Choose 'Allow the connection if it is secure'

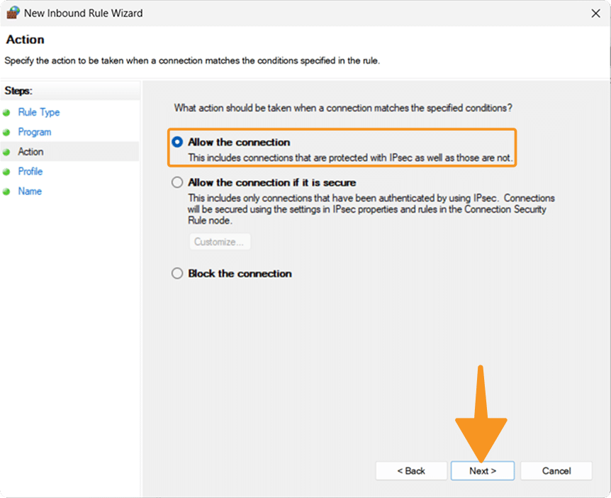click(177, 182)
